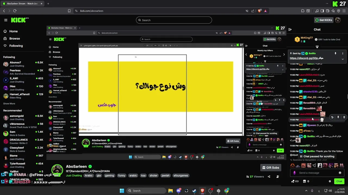The width and height of the screenshot is (348, 195).
Task: Expand the pinned discord message chevron
Action: [343, 59]
